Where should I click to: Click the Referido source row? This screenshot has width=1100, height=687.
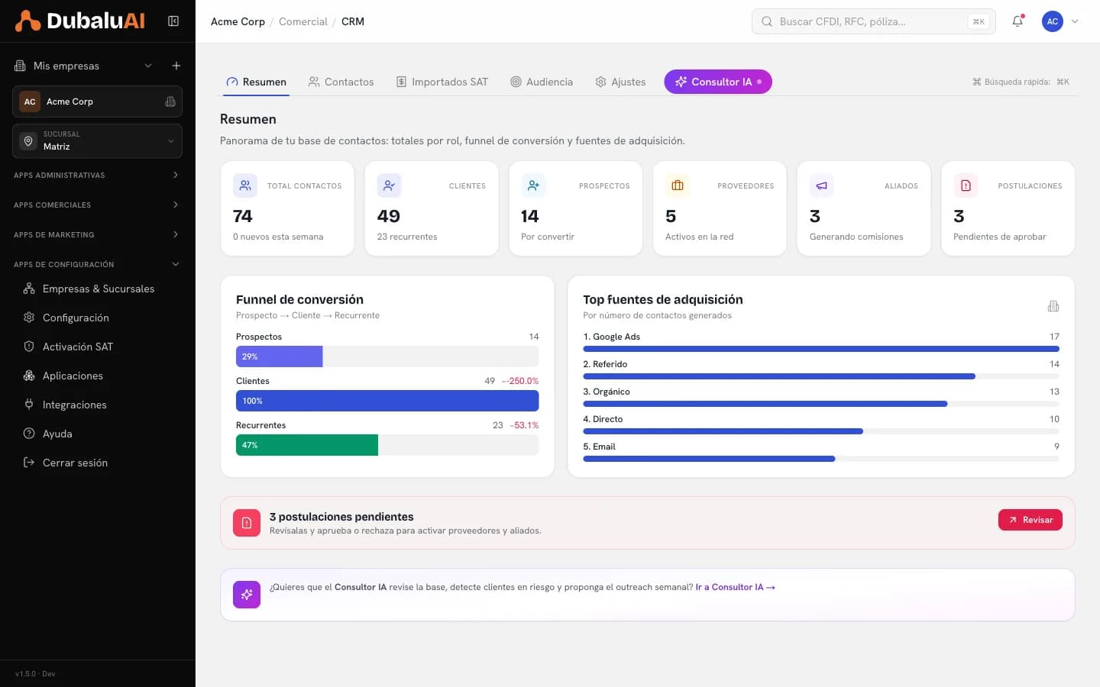[x=821, y=369]
